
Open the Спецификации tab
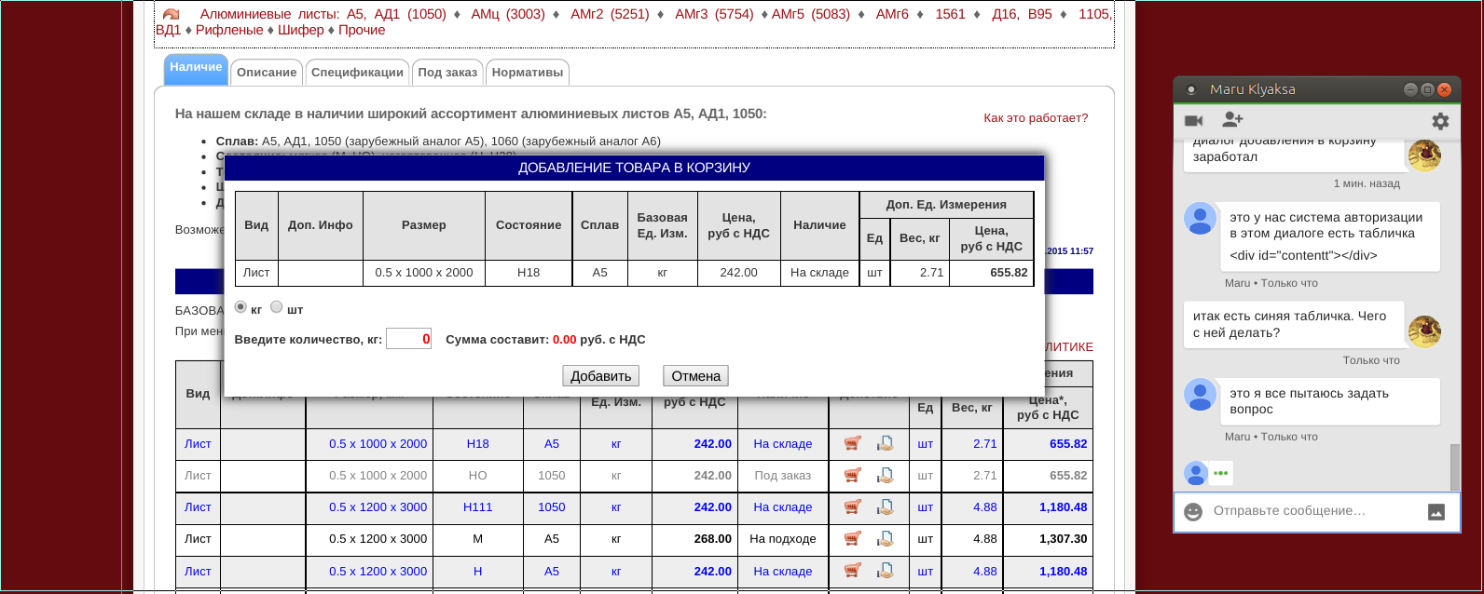pos(358,73)
